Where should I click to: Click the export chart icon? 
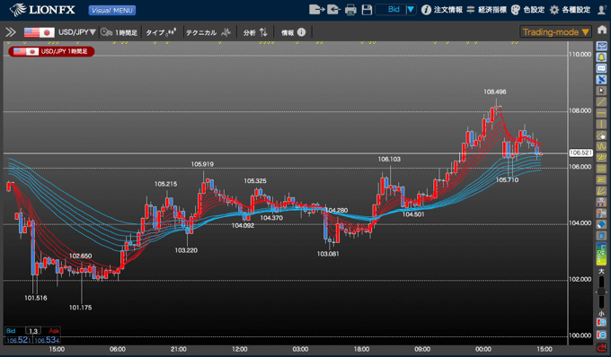pos(316,9)
